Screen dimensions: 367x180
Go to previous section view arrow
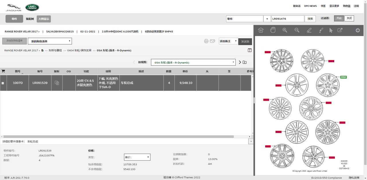[134, 62]
